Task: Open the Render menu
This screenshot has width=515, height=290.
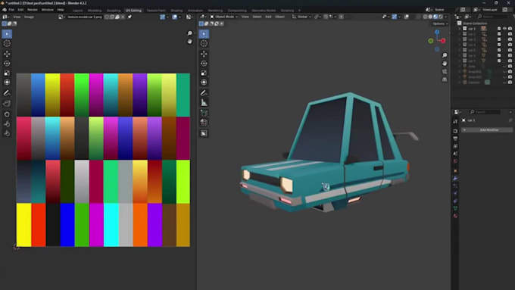Action: [32, 10]
